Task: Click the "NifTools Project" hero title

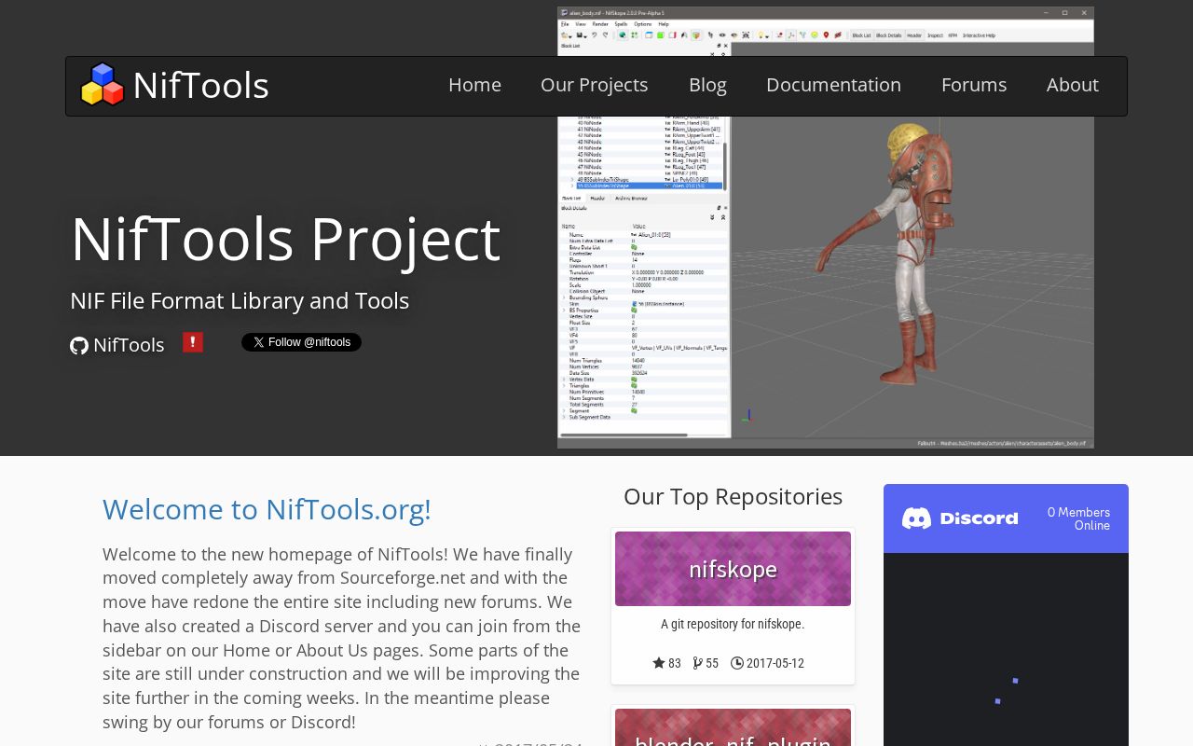Action: [285, 239]
